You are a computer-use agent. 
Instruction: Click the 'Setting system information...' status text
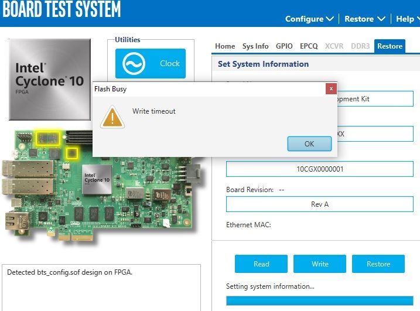tap(270, 286)
